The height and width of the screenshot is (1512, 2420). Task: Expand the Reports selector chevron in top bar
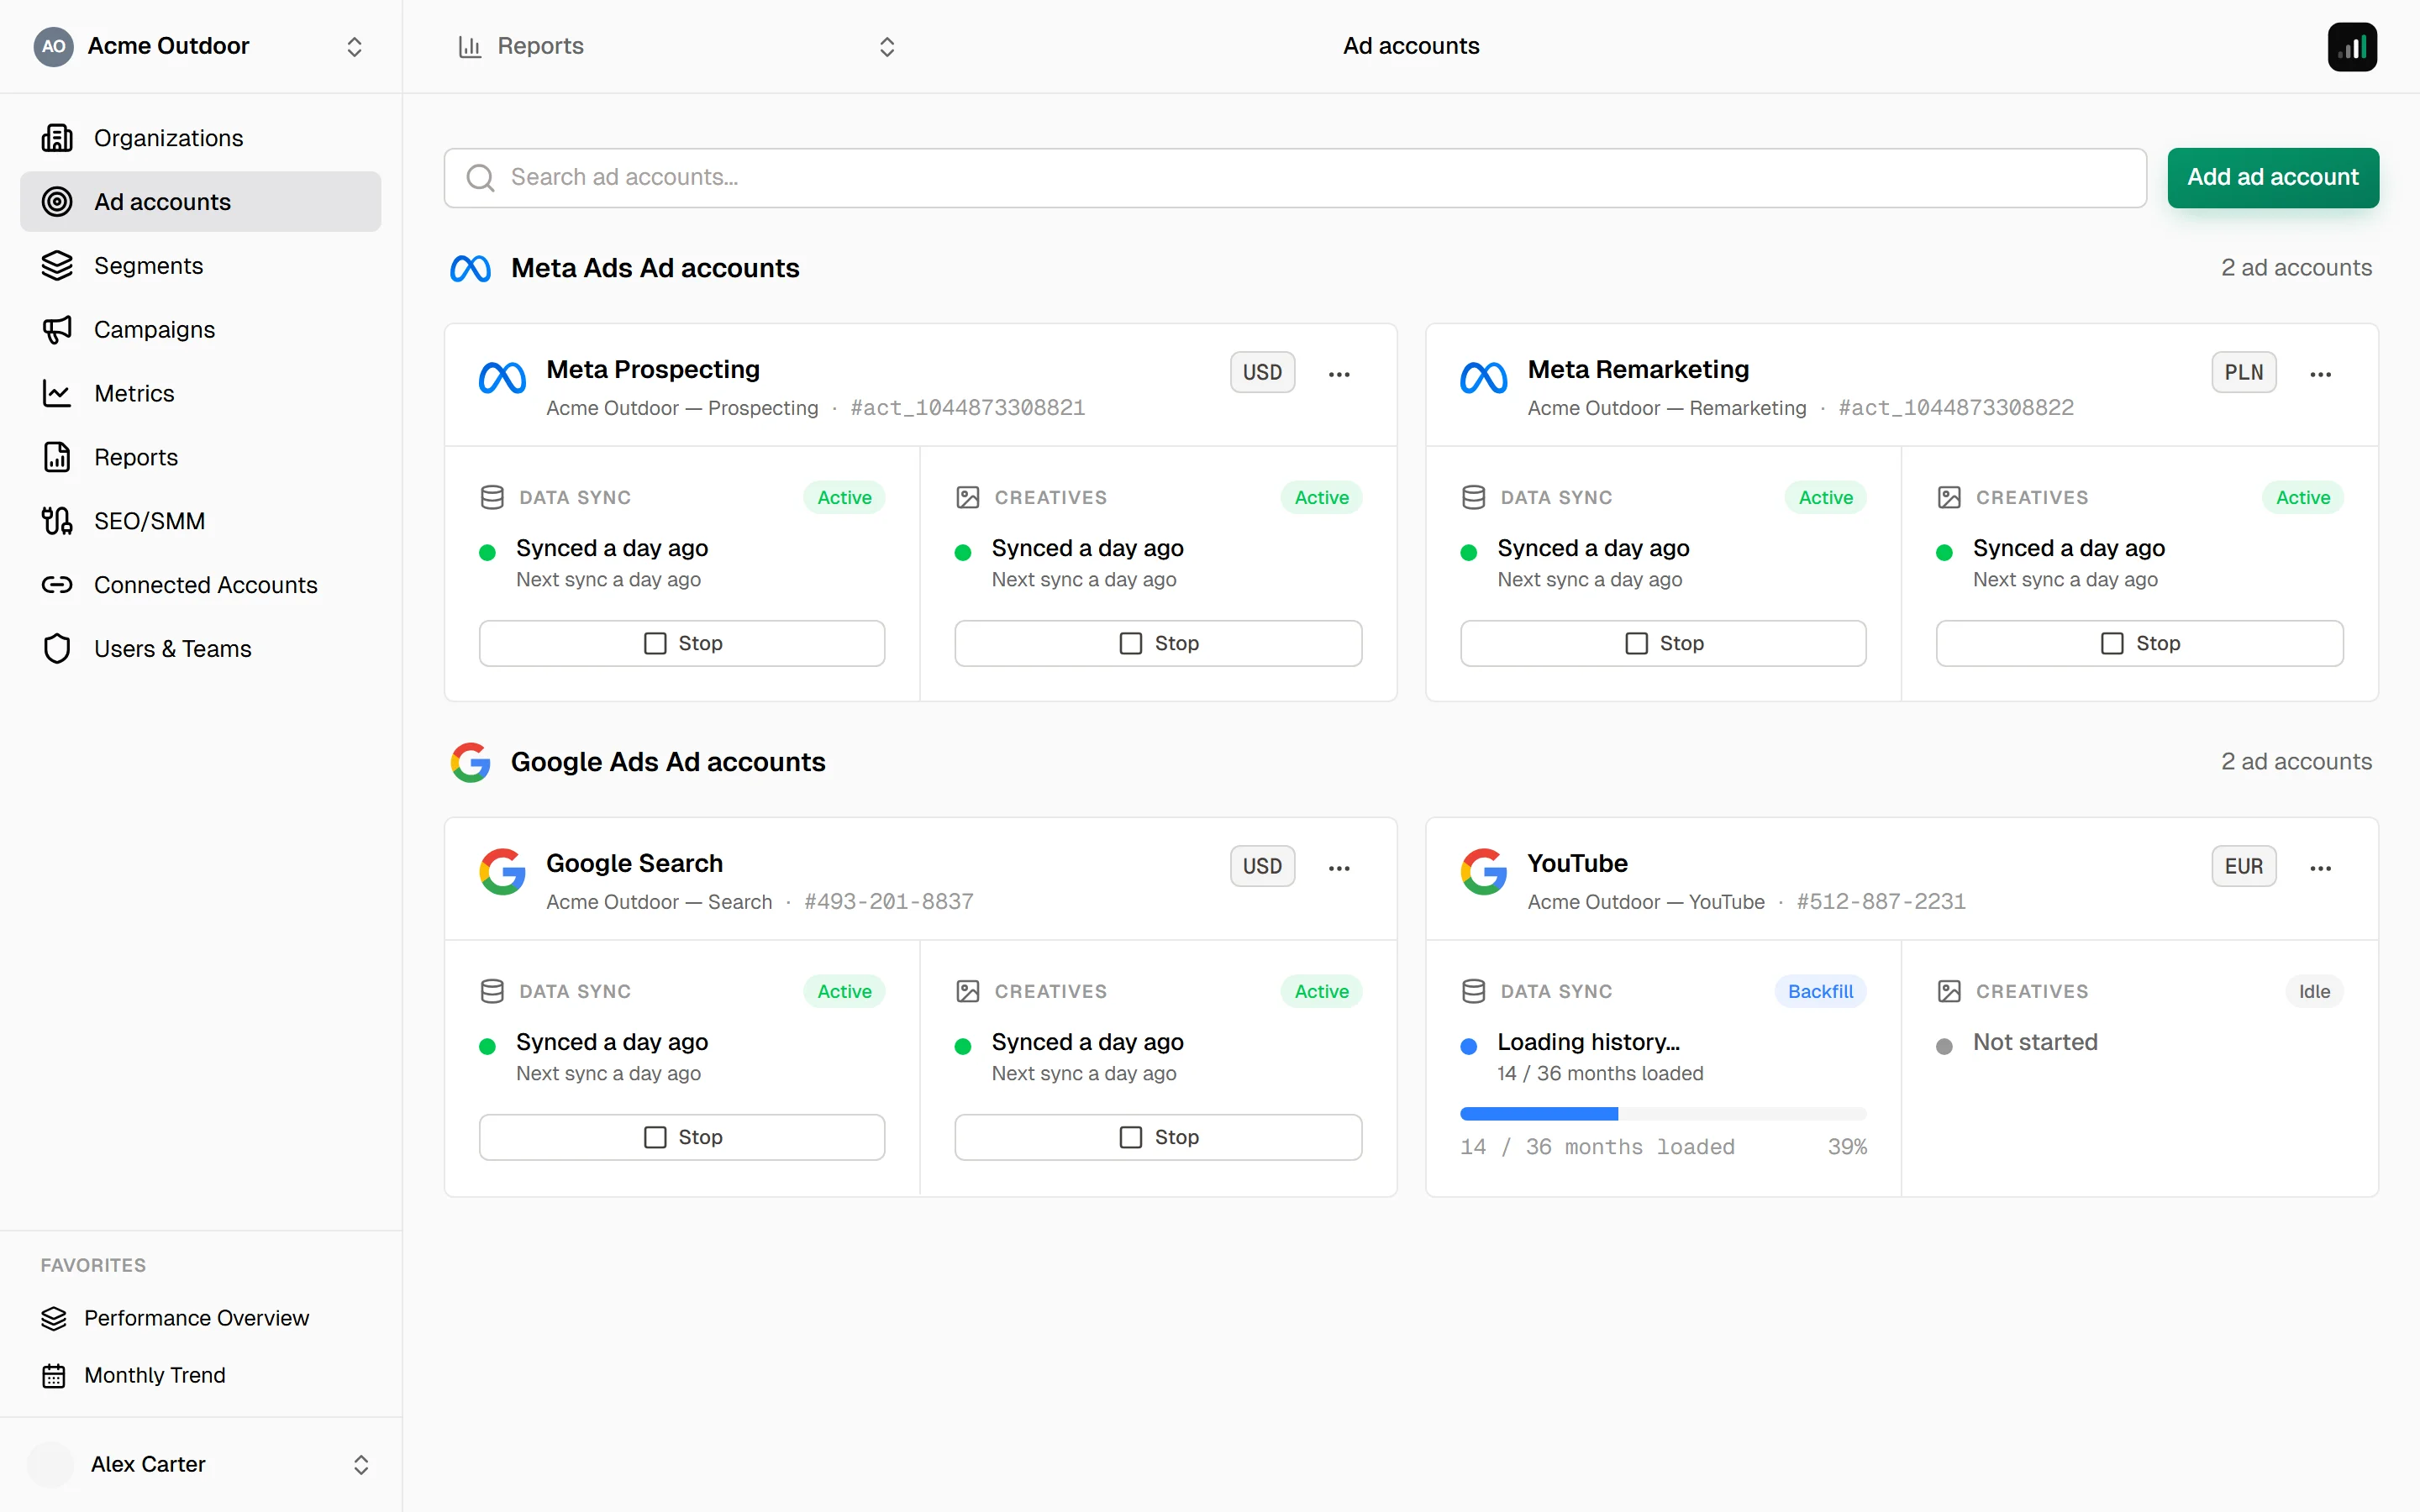pos(887,46)
